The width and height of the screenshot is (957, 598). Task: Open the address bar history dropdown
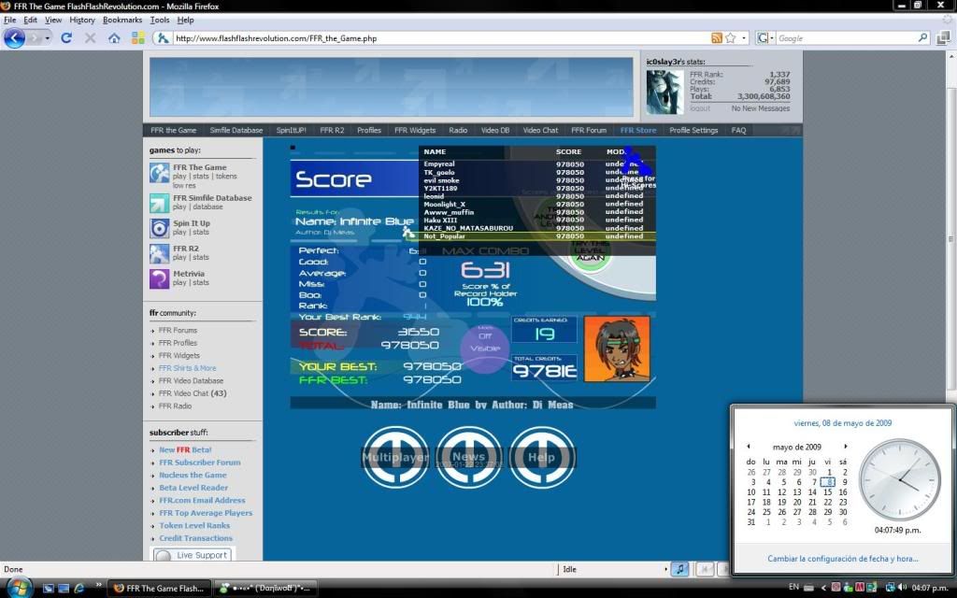[745, 38]
